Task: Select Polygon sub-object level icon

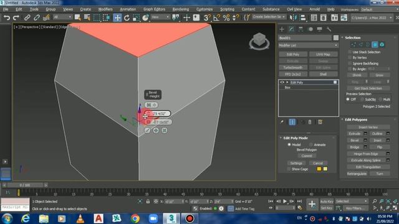Action: 375,45
